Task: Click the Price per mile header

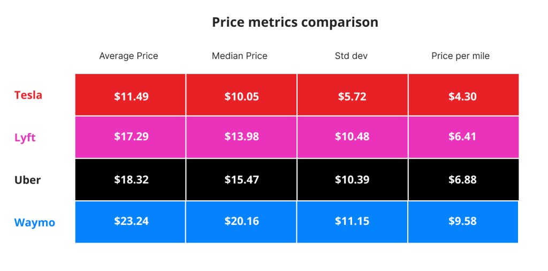Action: (x=460, y=56)
